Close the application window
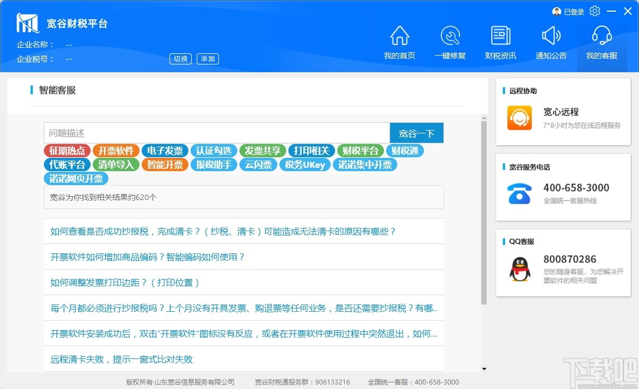Viewport: 639px width, 389px height. click(x=627, y=12)
